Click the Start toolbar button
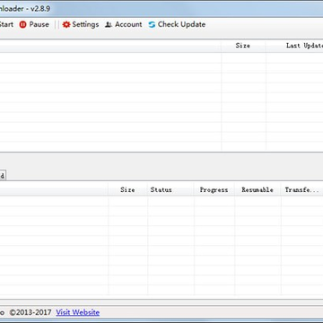323x323 pixels. (6, 24)
